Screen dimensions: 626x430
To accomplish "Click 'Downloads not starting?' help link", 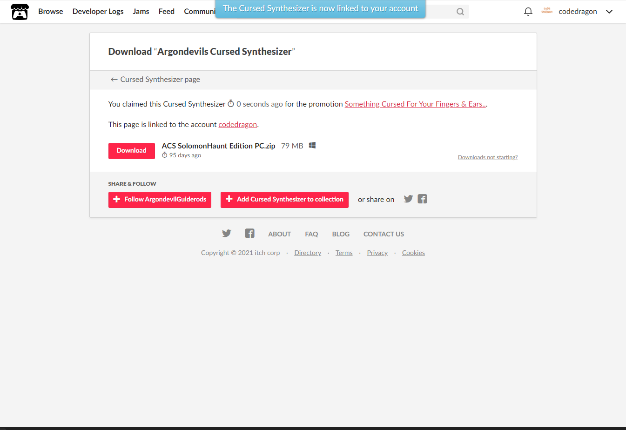I will [x=488, y=157].
